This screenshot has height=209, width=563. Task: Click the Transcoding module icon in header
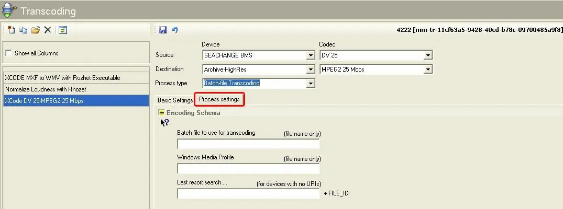point(9,10)
